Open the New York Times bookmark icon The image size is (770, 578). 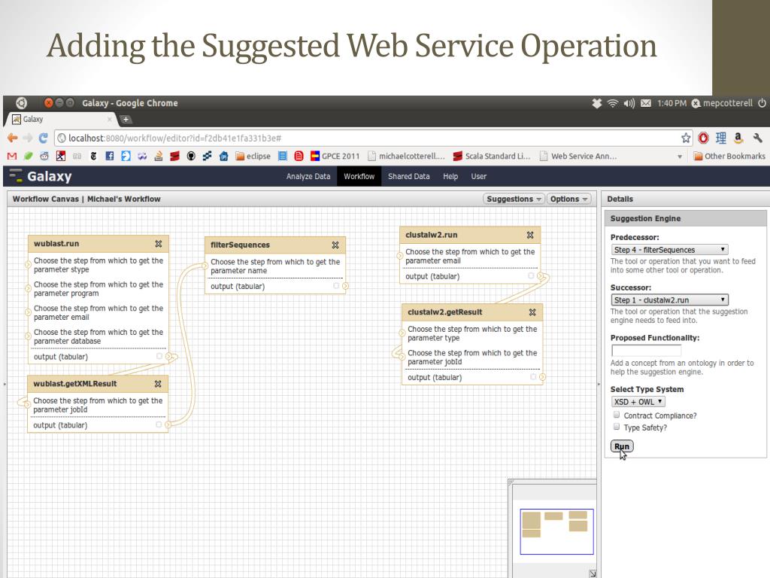[x=93, y=157]
